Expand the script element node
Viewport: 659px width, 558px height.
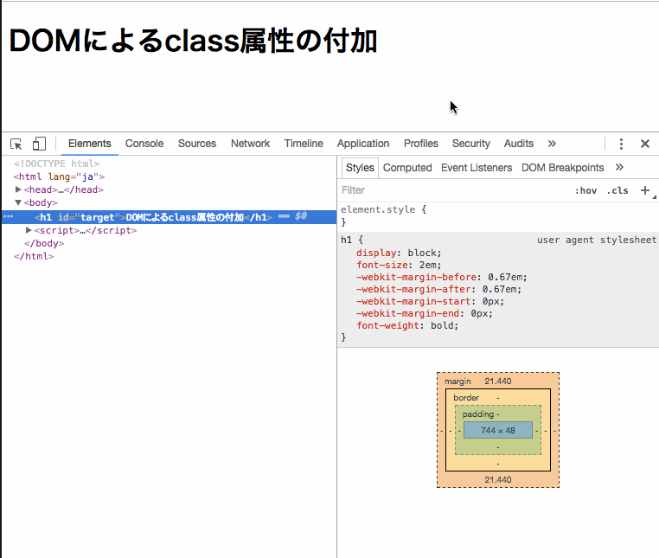coord(29,231)
